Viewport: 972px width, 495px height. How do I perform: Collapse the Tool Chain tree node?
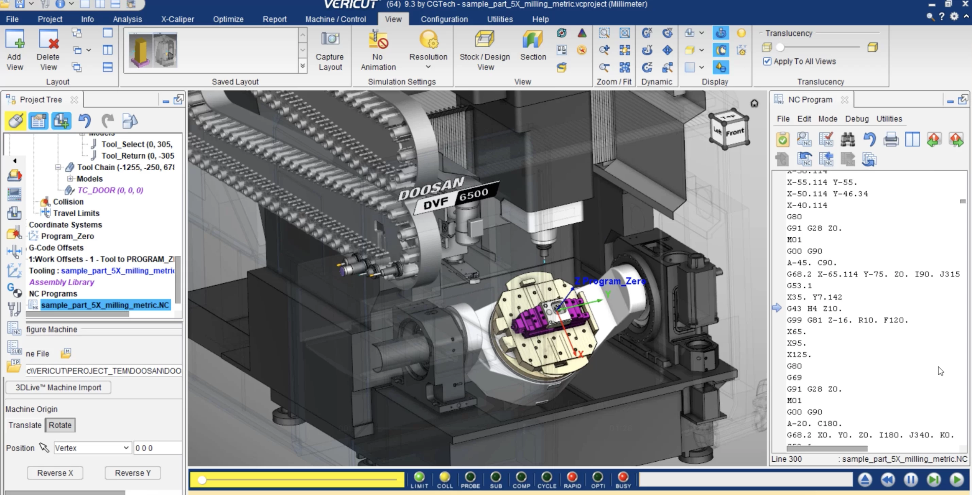(58, 167)
